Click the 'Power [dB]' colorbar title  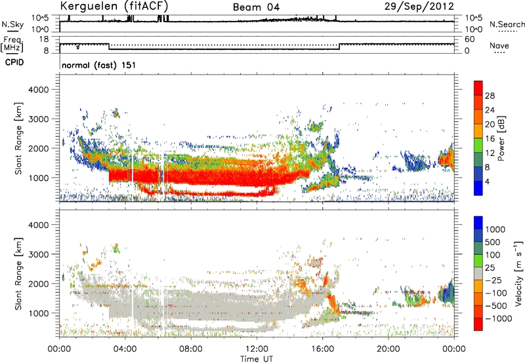(x=501, y=138)
